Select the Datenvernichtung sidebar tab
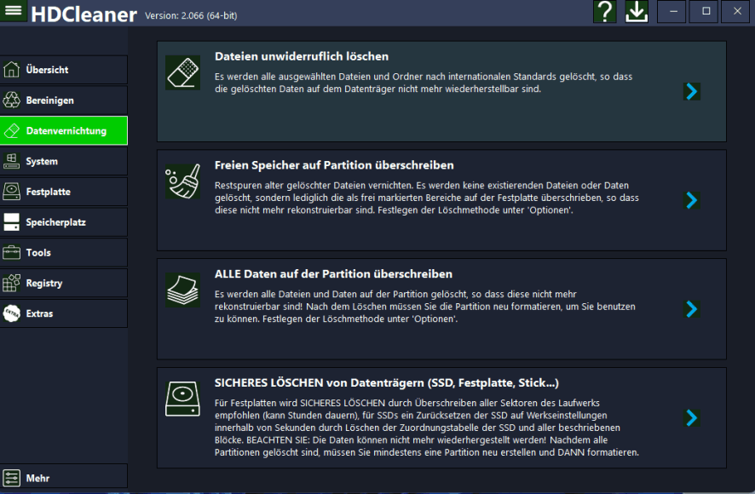Viewport: 755px width, 494px height. coord(64,131)
